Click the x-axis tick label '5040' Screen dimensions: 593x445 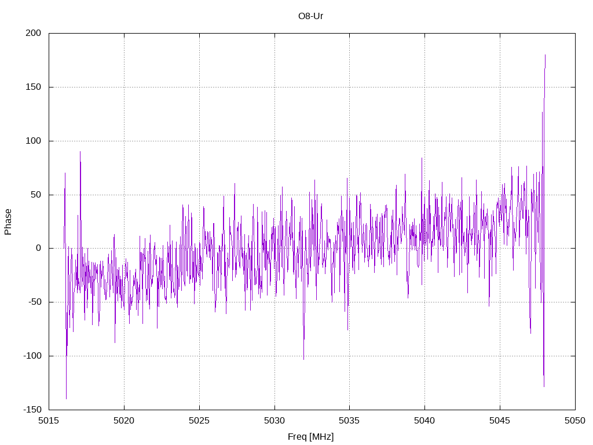click(x=424, y=421)
